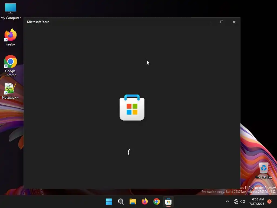Open the volume tray icon
Image resolution: width=277 pixels, height=208 pixels.
(243, 201)
